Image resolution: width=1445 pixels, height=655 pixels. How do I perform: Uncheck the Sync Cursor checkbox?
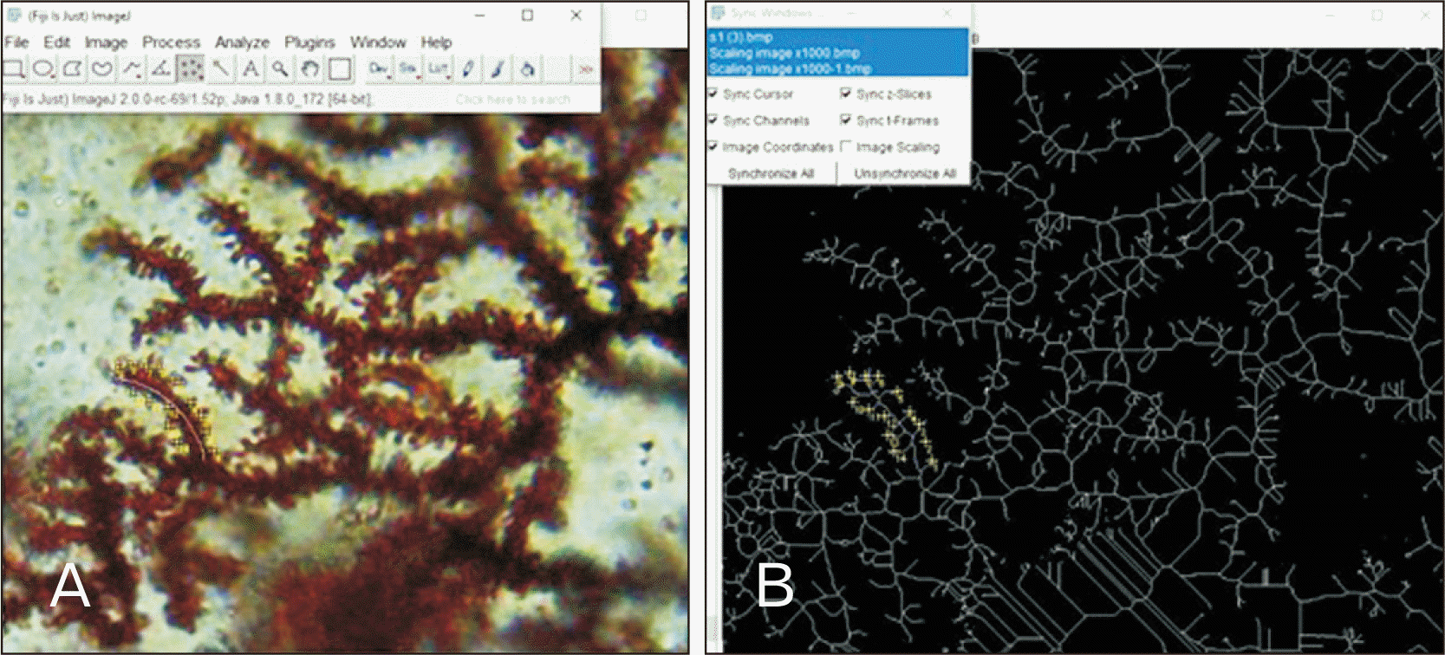pos(713,94)
